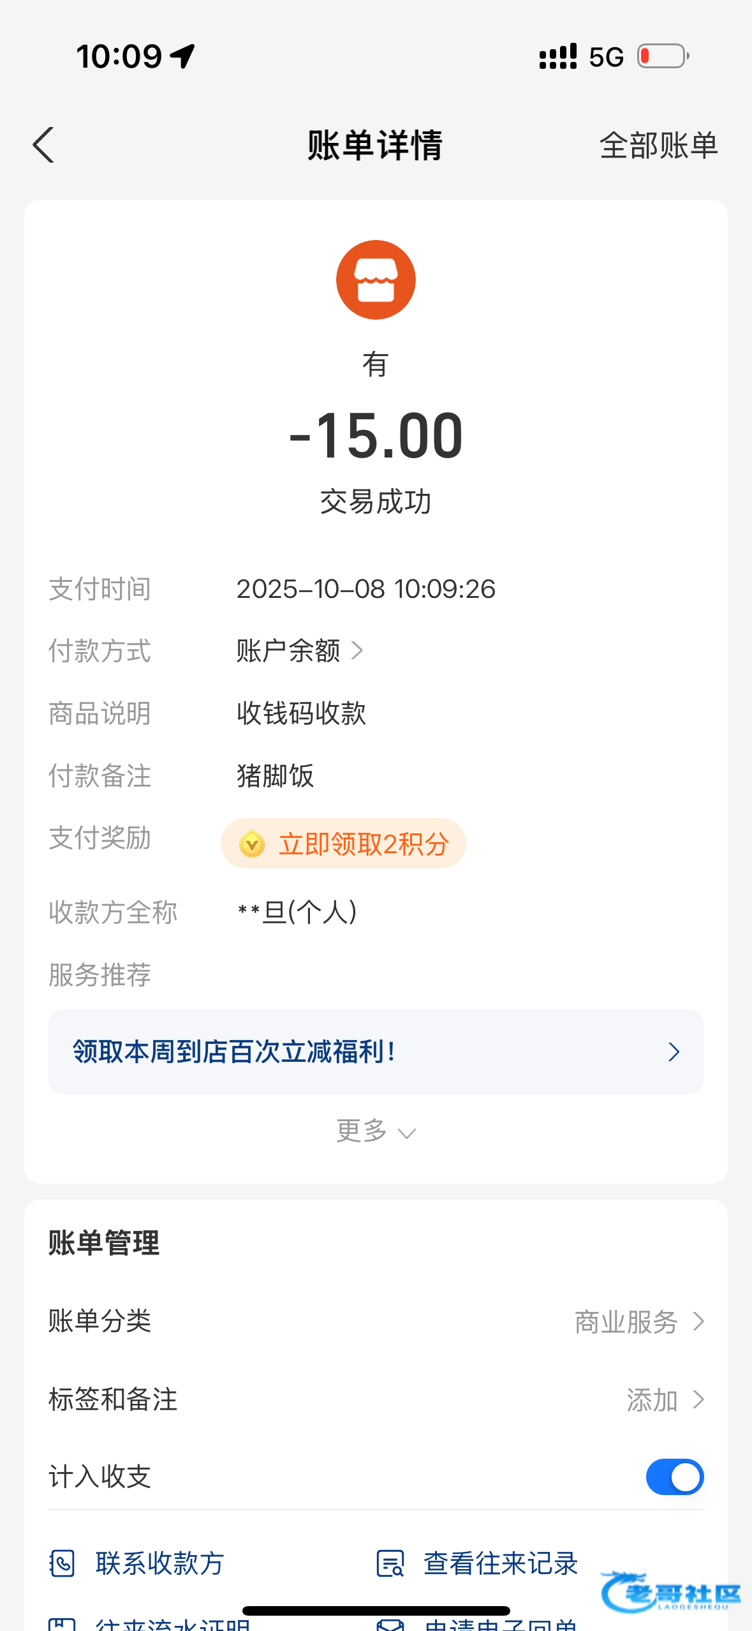
Task: Open 账单分类 商业服务 category selector
Action: click(x=638, y=1322)
